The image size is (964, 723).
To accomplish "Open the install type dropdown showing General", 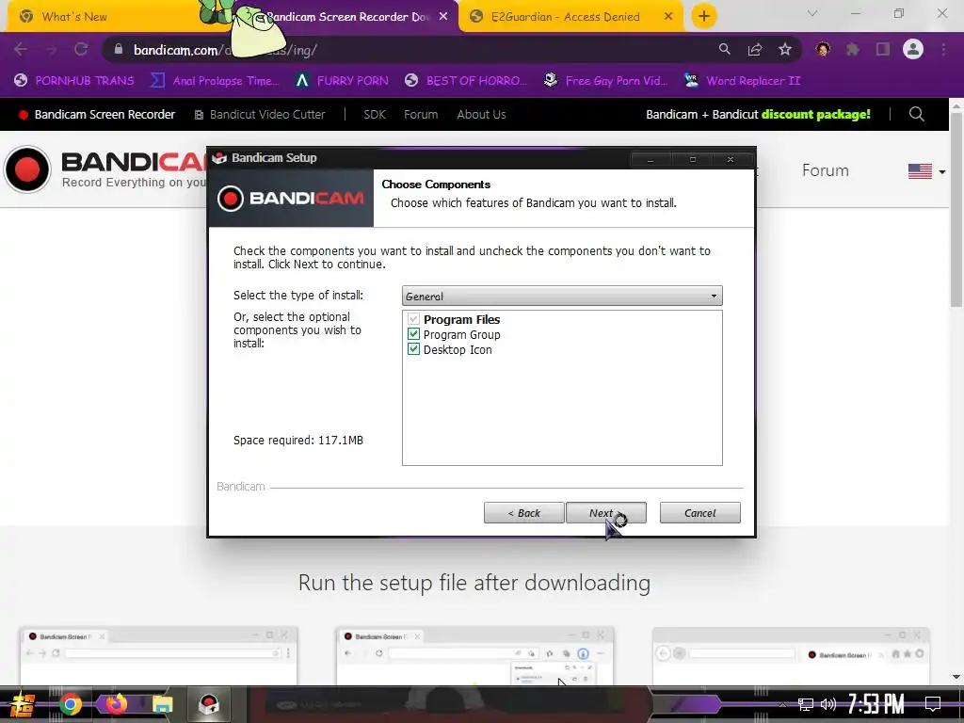I will coord(562,296).
